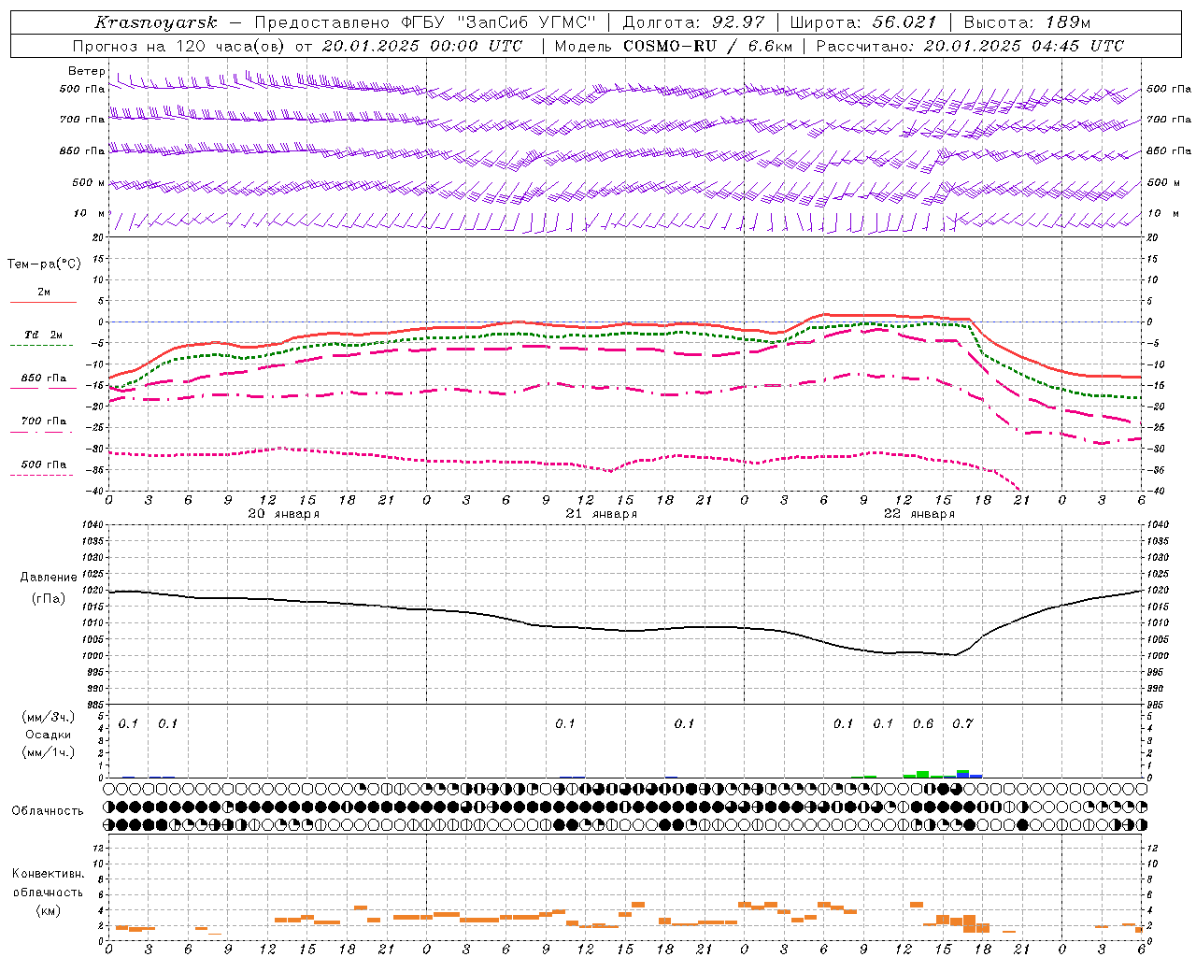Click the '1040' value on left pressure axis
The width and height of the screenshot is (1196, 957).
click(x=93, y=524)
